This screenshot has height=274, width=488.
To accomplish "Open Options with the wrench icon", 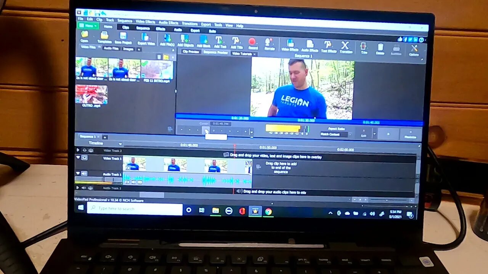I will (414, 50).
